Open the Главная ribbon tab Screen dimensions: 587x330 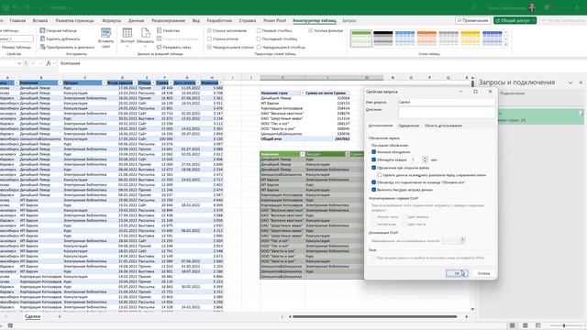tap(18, 20)
